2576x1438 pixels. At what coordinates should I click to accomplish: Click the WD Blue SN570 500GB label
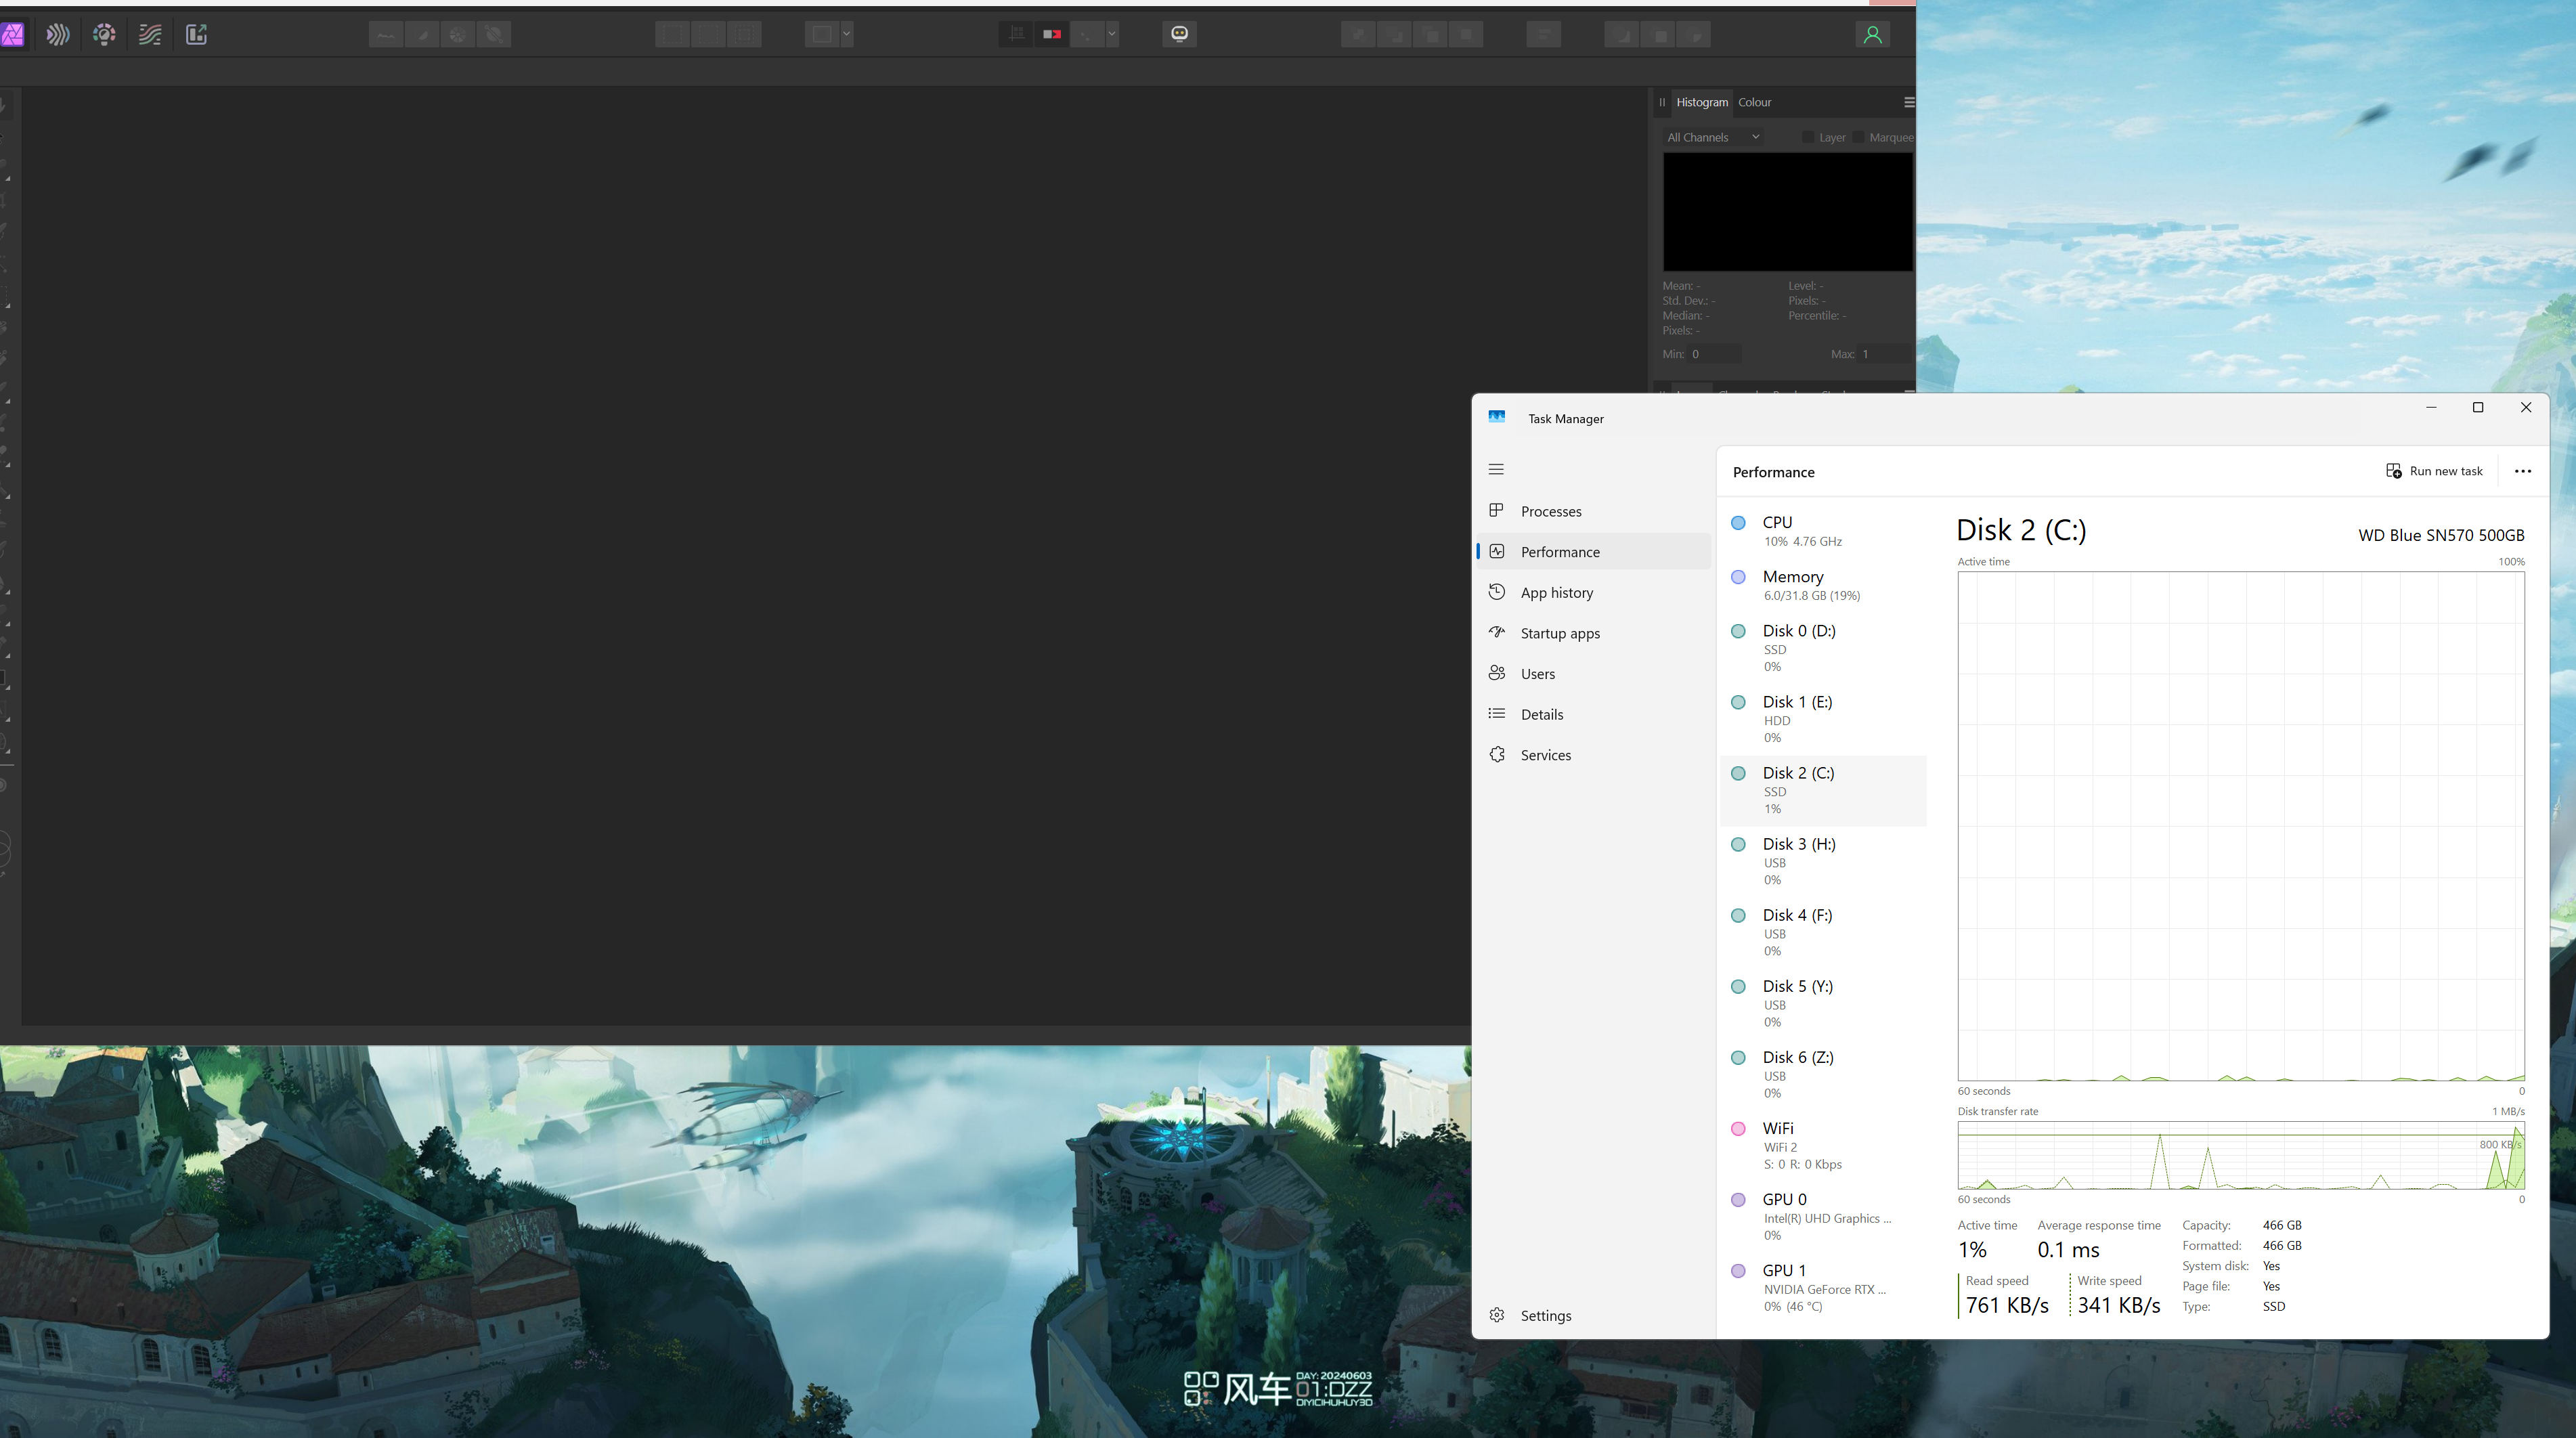tap(2441, 535)
